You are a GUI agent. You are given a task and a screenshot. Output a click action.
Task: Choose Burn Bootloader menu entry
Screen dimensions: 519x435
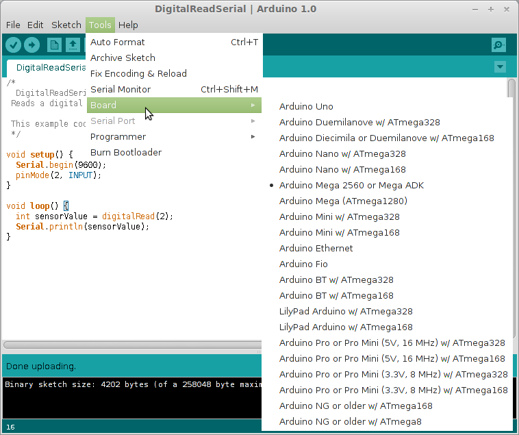click(x=126, y=153)
